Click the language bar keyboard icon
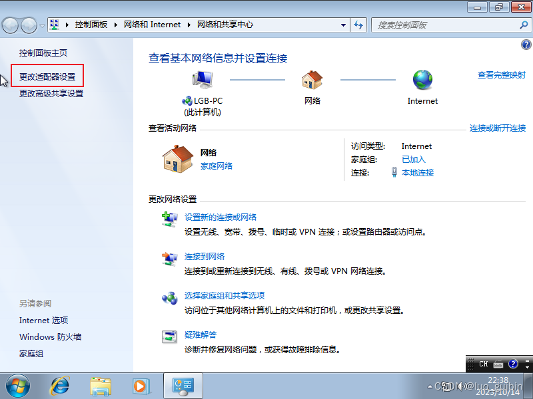 pyautogui.click(x=498, y=364)
